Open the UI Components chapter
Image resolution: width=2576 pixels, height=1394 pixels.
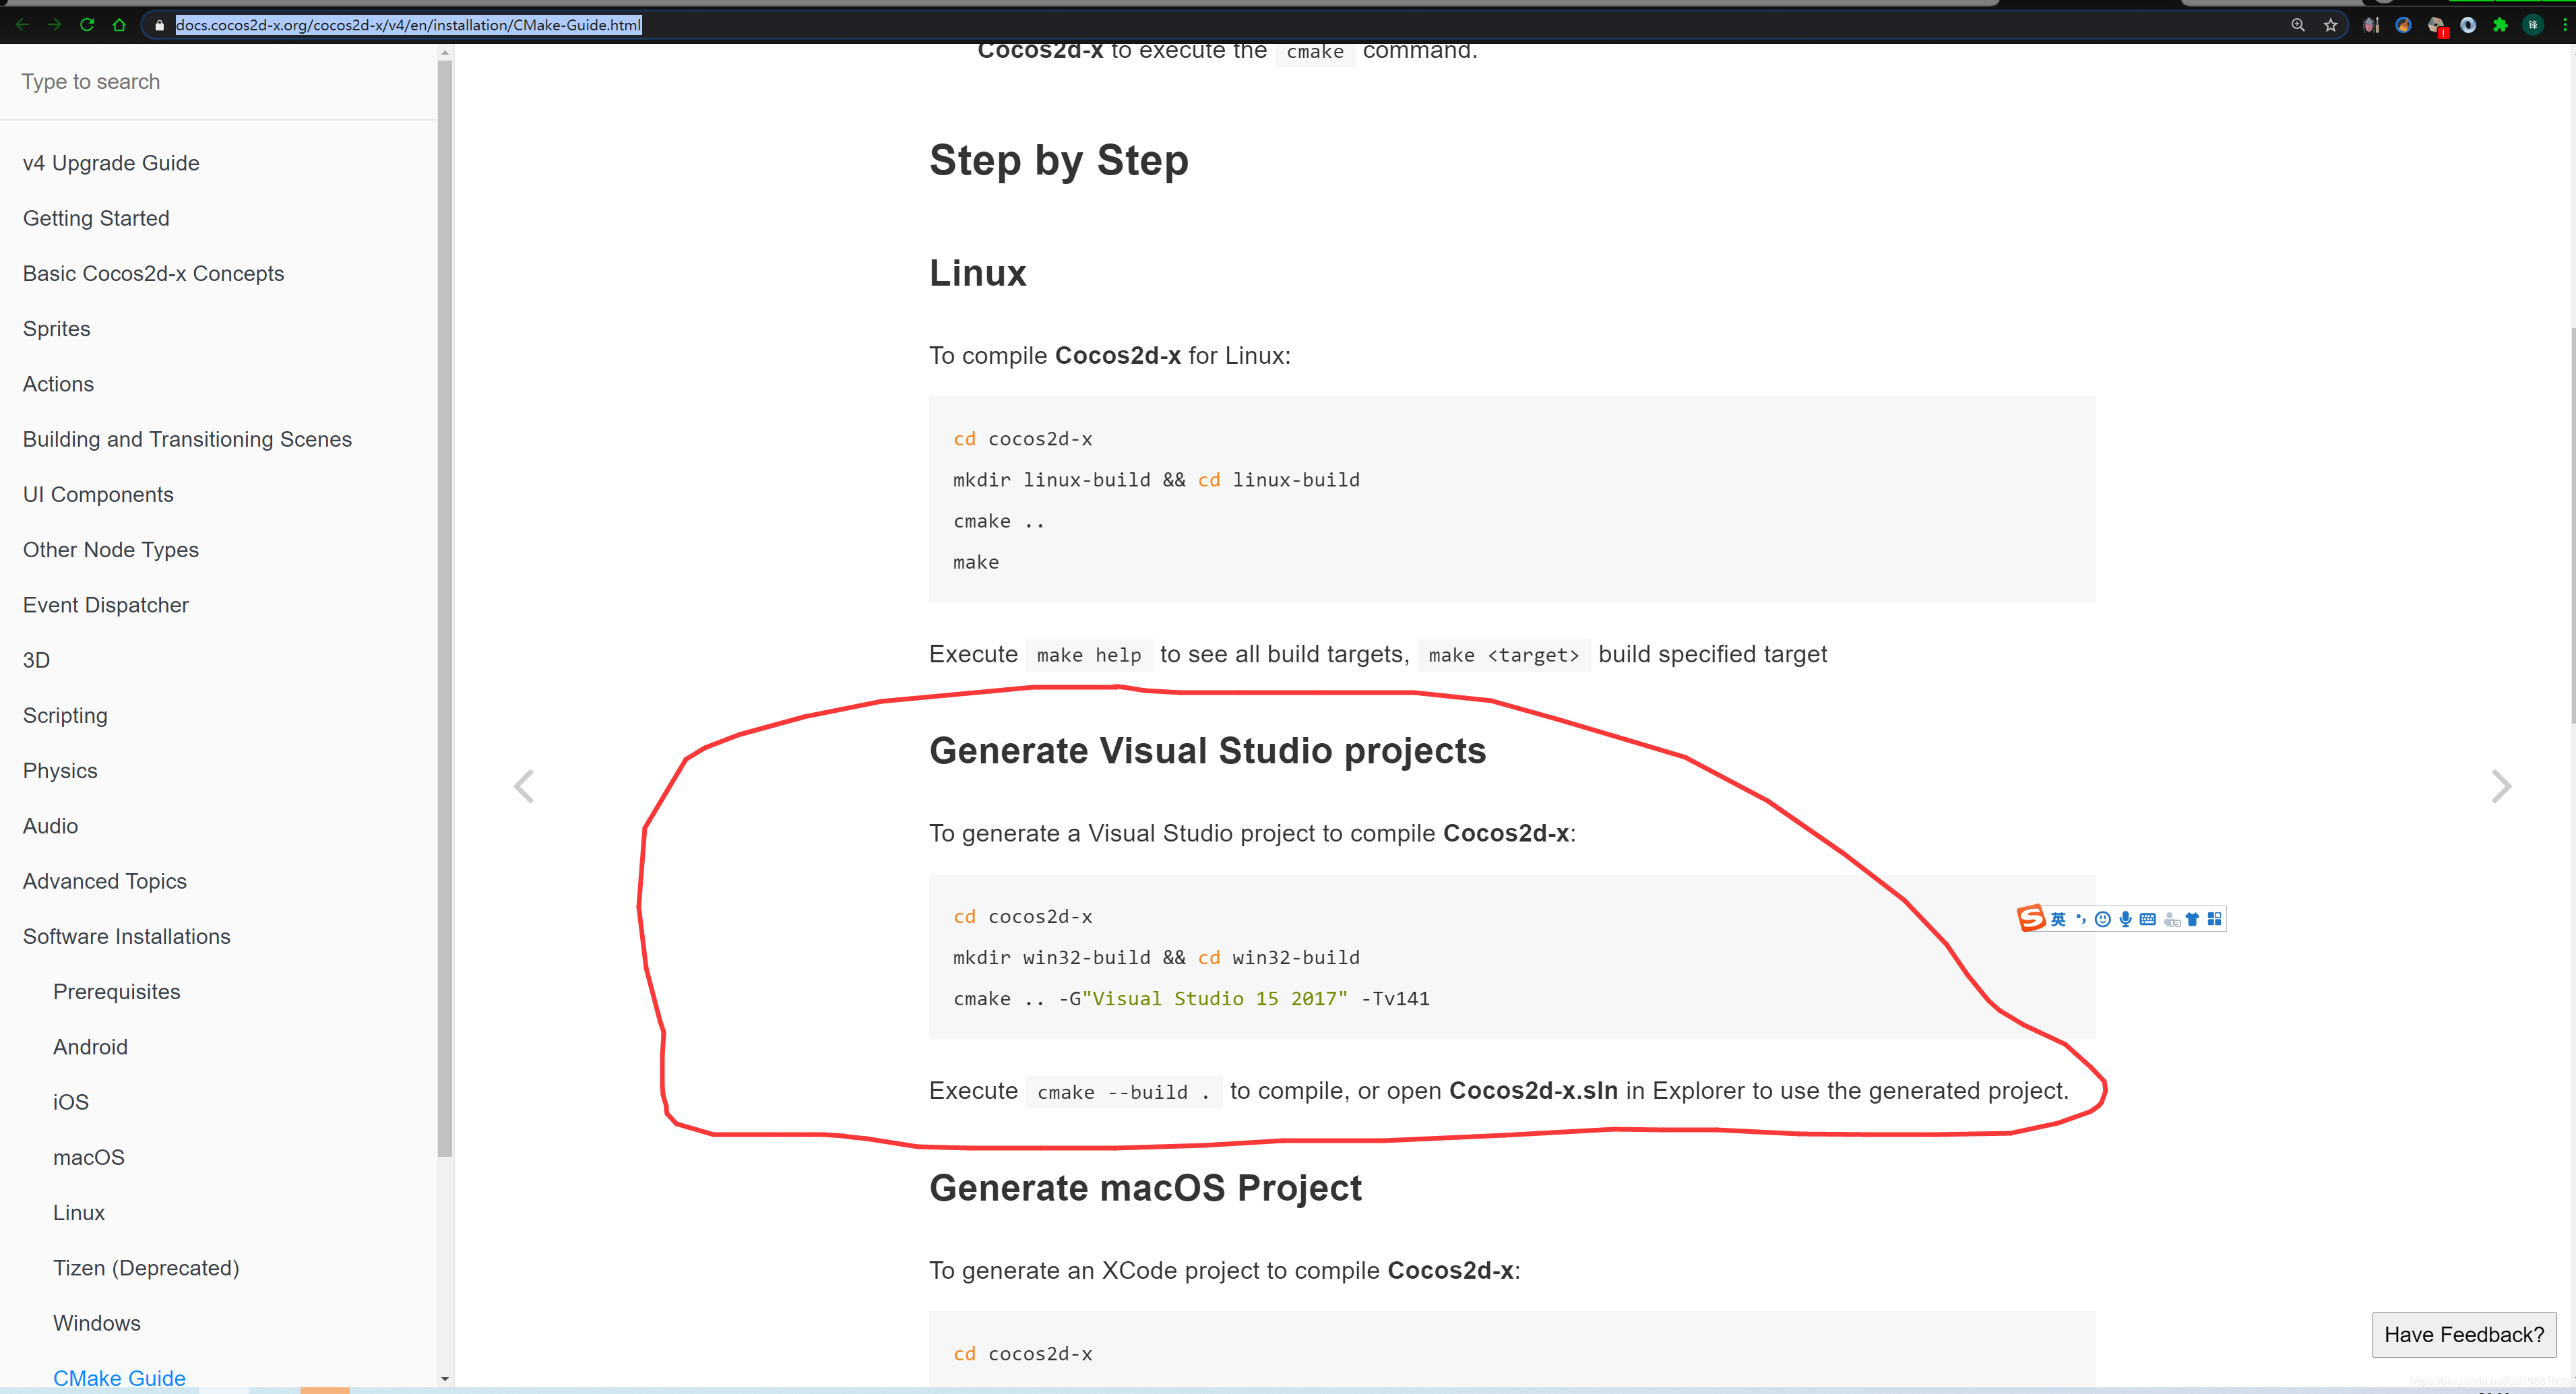coord(98,494)
